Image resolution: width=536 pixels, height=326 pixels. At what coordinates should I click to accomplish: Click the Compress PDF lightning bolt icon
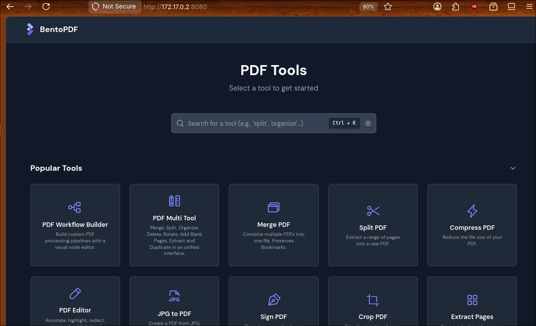472,211
